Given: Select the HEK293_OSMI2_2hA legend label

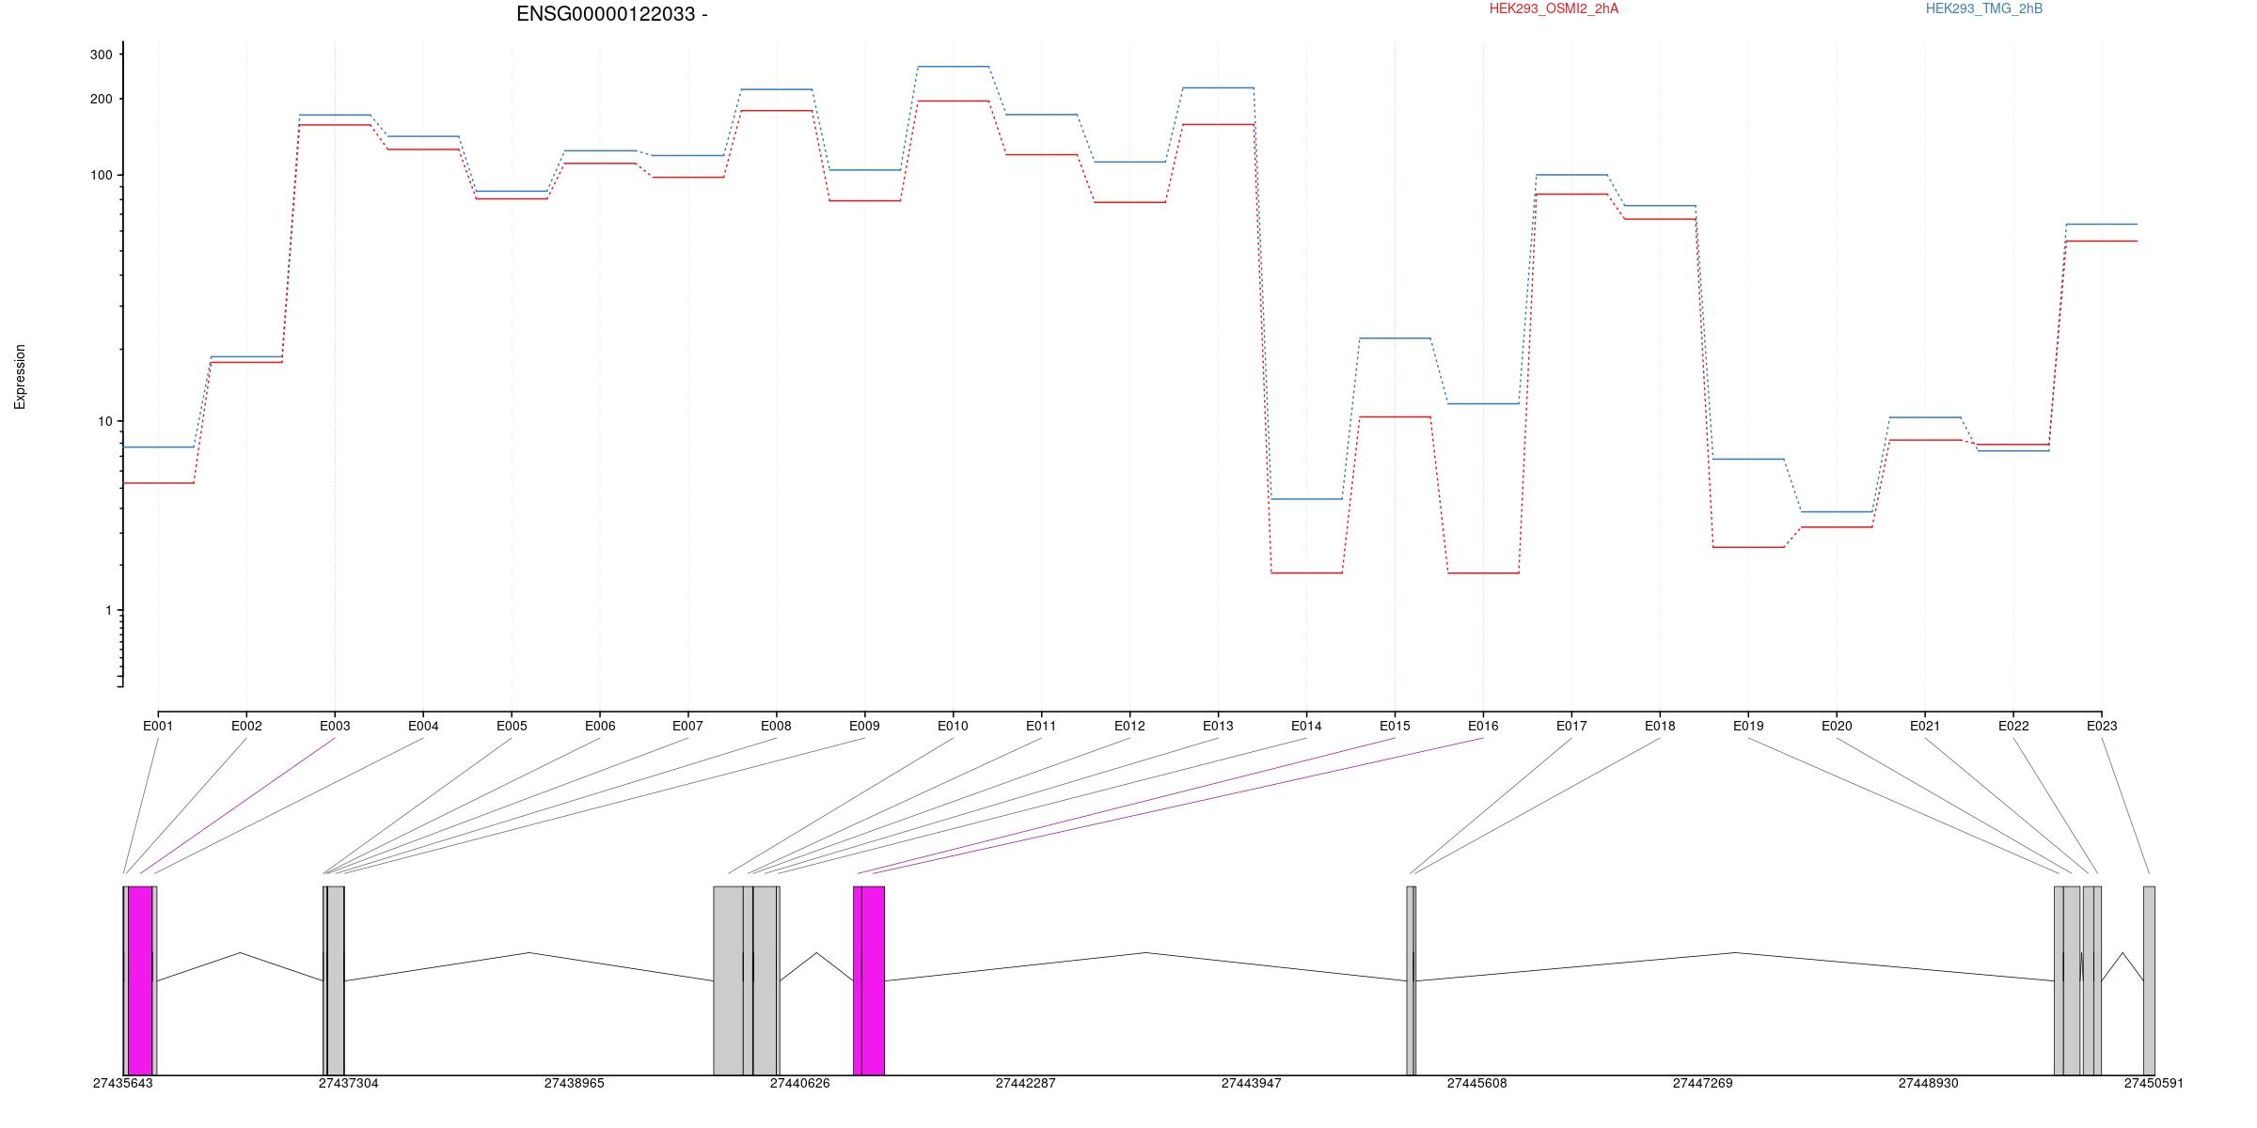Looking at the screenshot, I should point(1554,8).
